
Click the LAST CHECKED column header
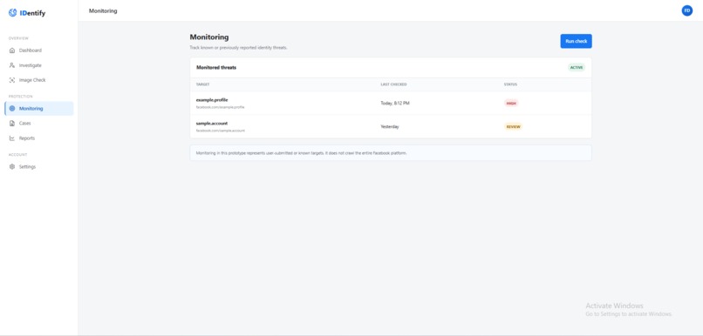[x=393, y=84]
